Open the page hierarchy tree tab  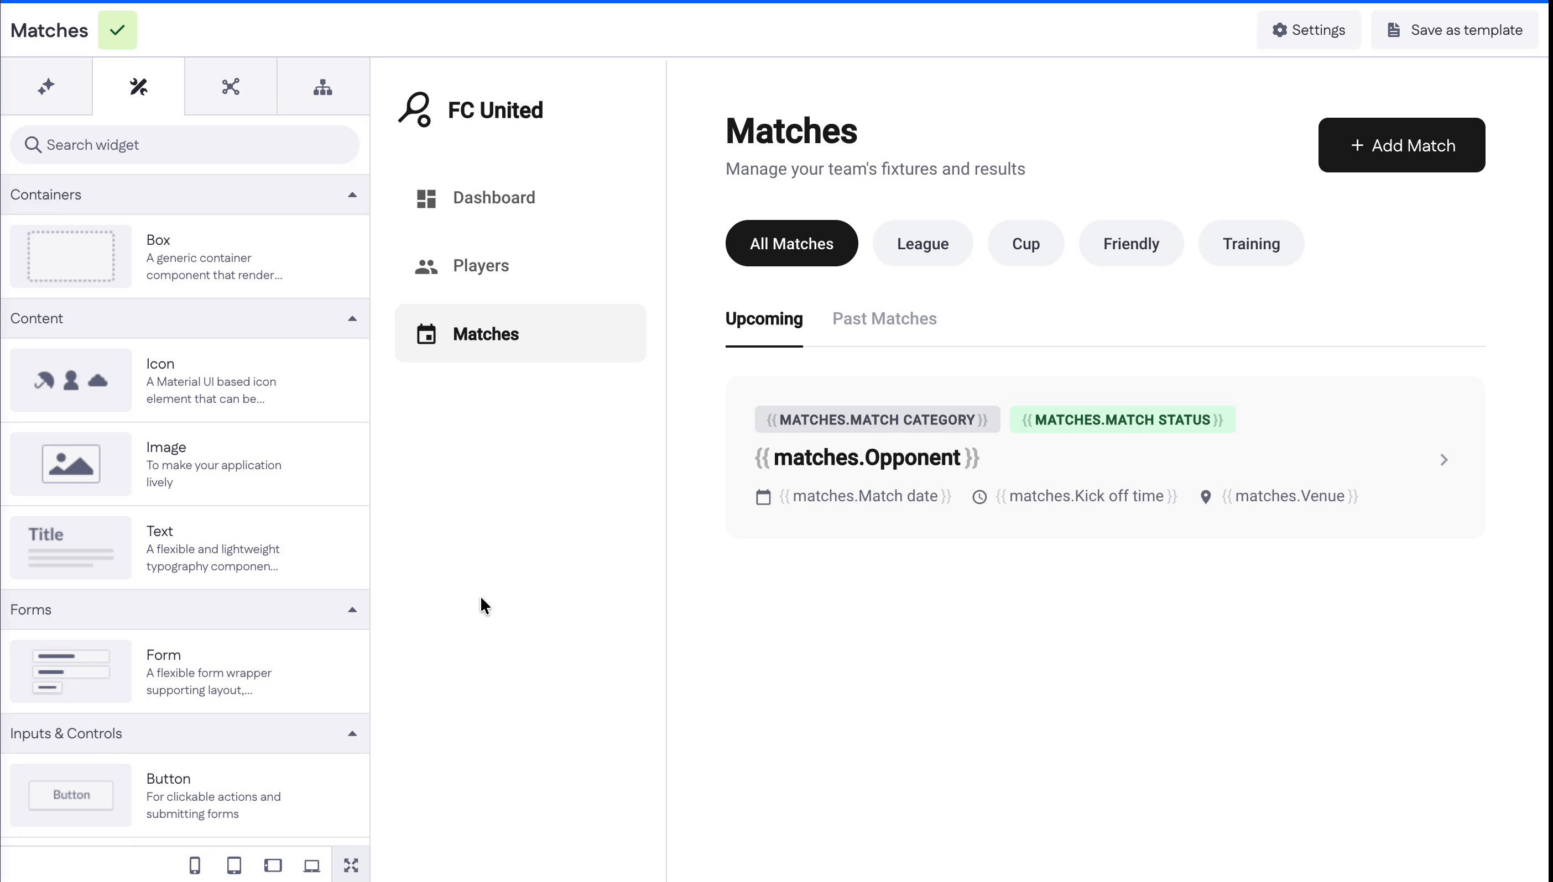click(322, 87)
